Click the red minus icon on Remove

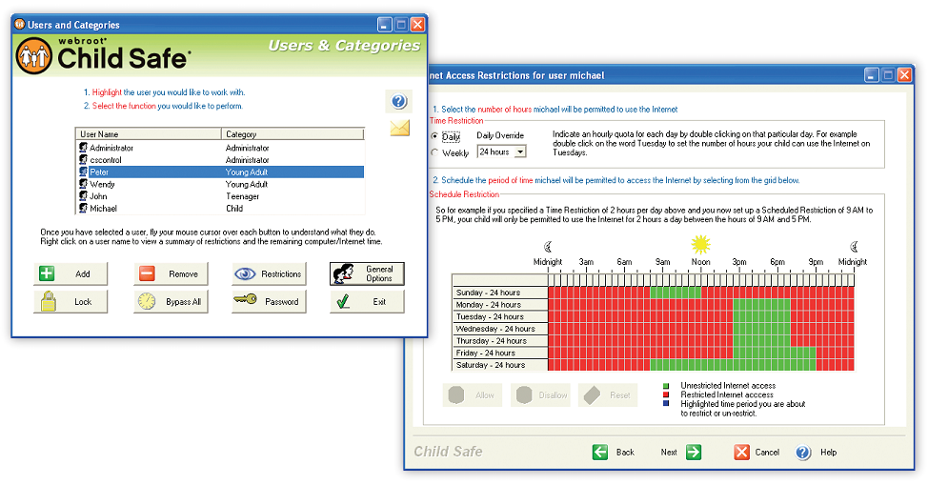(147, 273)
